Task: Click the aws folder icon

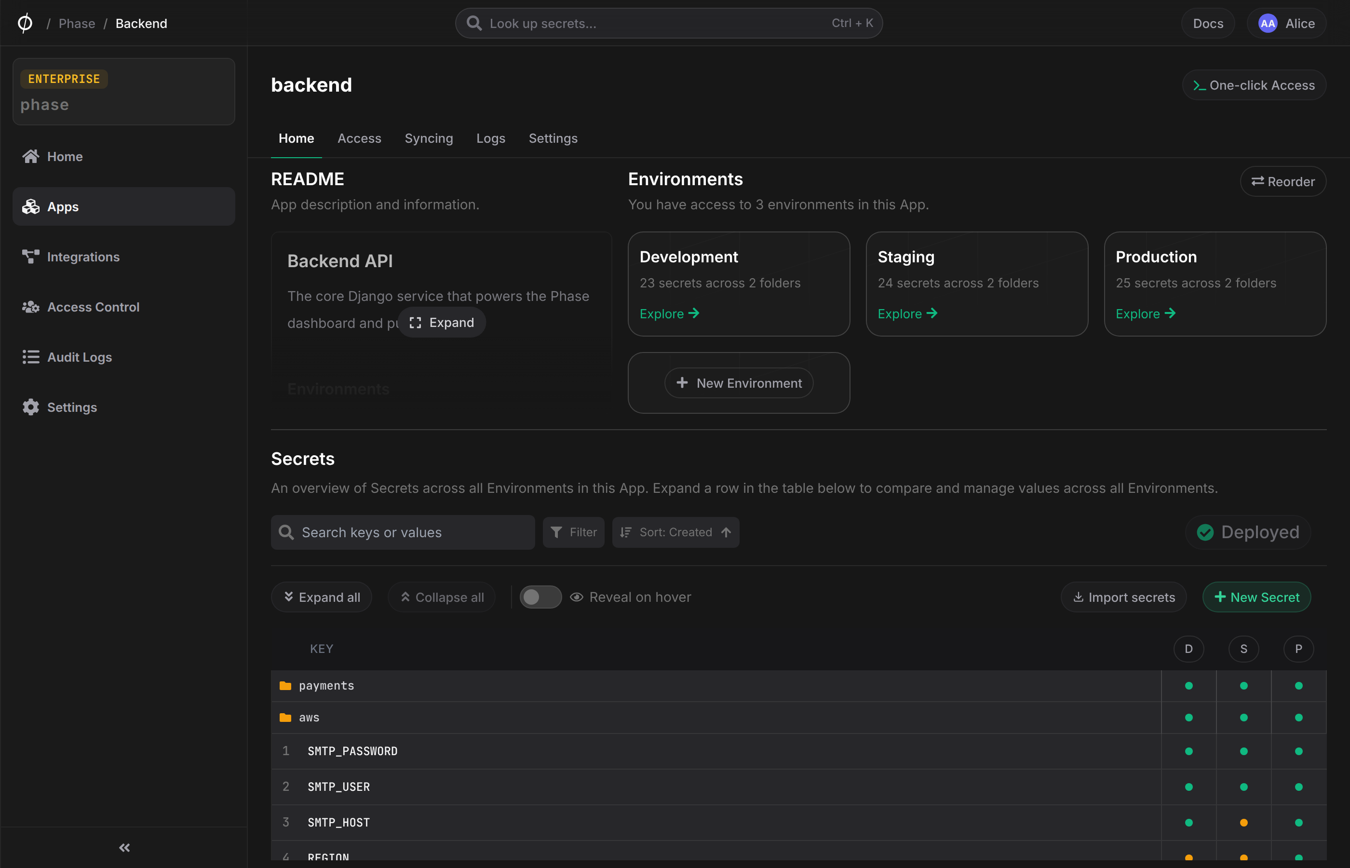Action: pyautogui.click(x=285, y=718)
